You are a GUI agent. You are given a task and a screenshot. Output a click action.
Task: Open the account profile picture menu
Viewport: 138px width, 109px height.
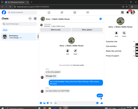click(133, 12)
